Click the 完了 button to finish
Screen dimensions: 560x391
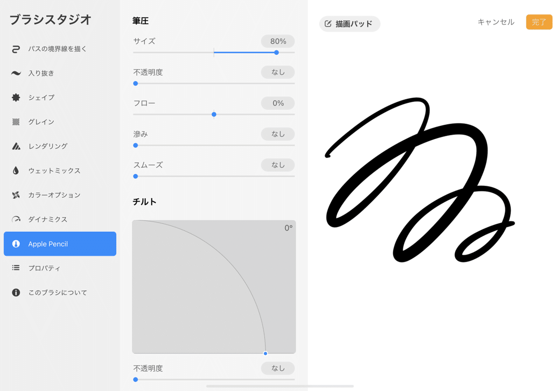pos(539,22)
